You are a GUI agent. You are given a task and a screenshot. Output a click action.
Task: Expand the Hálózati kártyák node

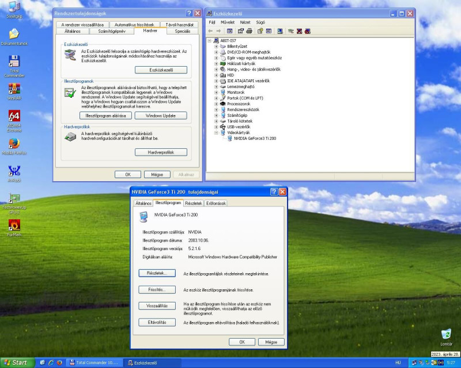pos(216,64)
